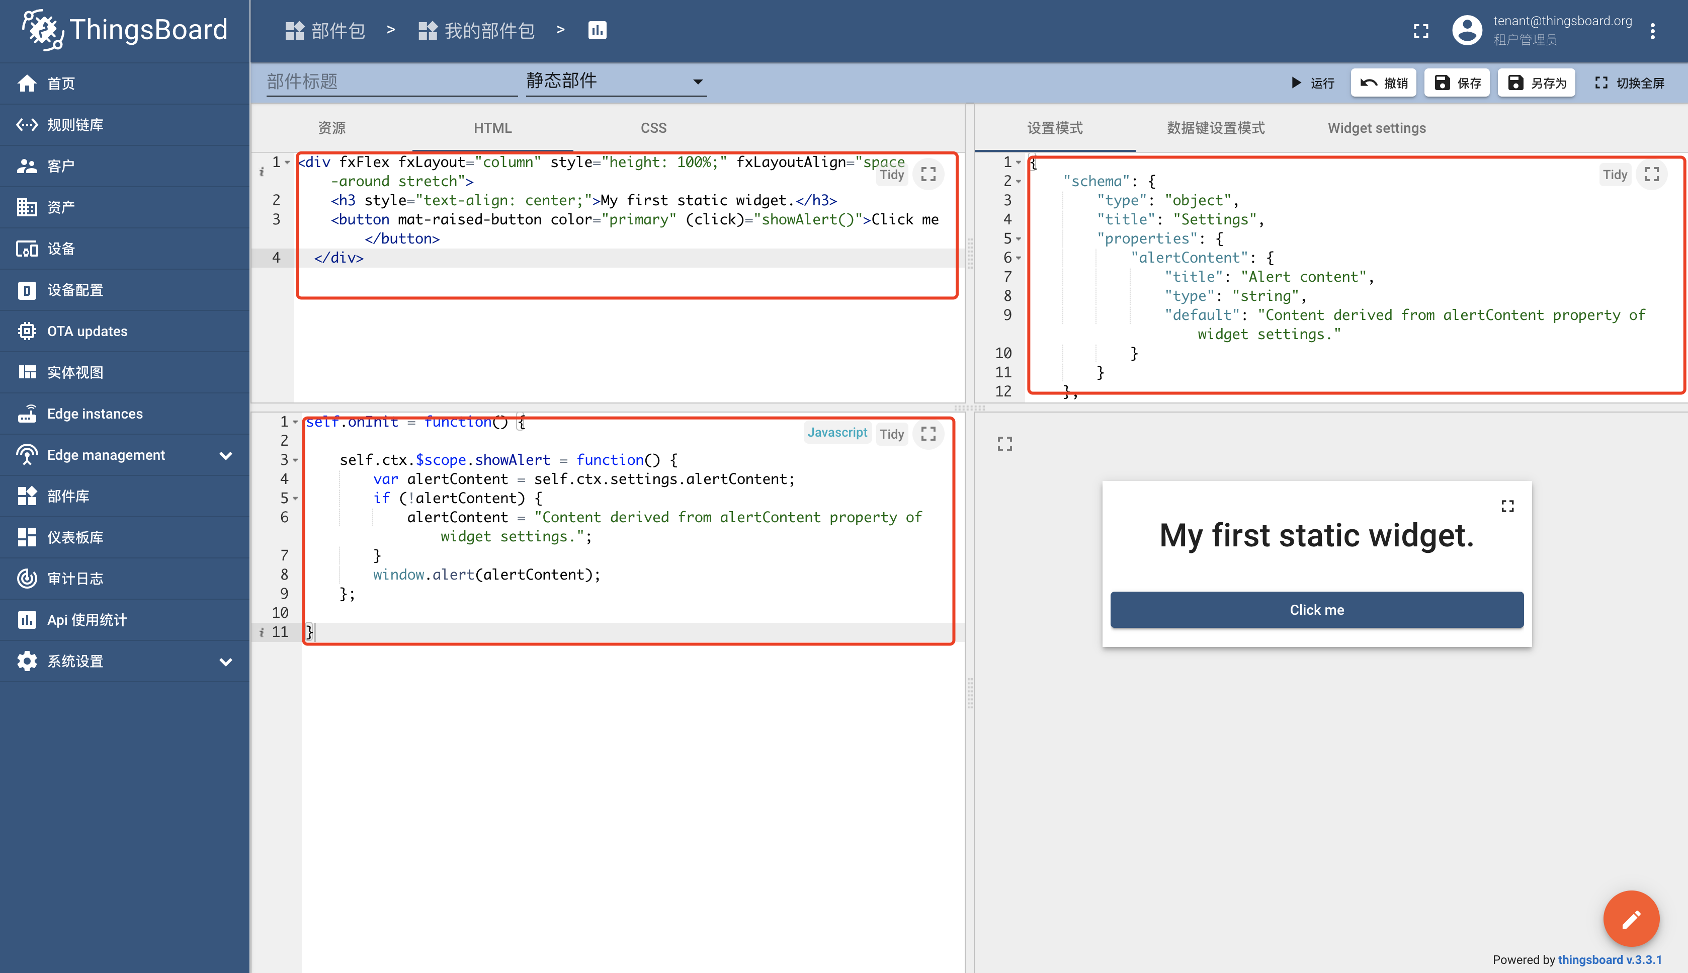Image resolution: width=1688 pixels, height=973 pixels.
Task: Toggle browser fullscreen icon in header
Action: pyautogui.click(x=1421, y=31)
